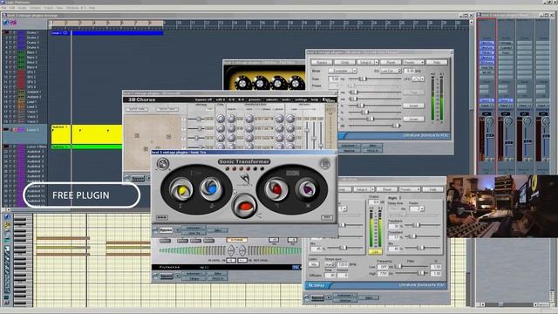The height and width of the screenshot is (314, 558).
Task: Click the Help button in the fx:delay window
Action: point(432,189)
